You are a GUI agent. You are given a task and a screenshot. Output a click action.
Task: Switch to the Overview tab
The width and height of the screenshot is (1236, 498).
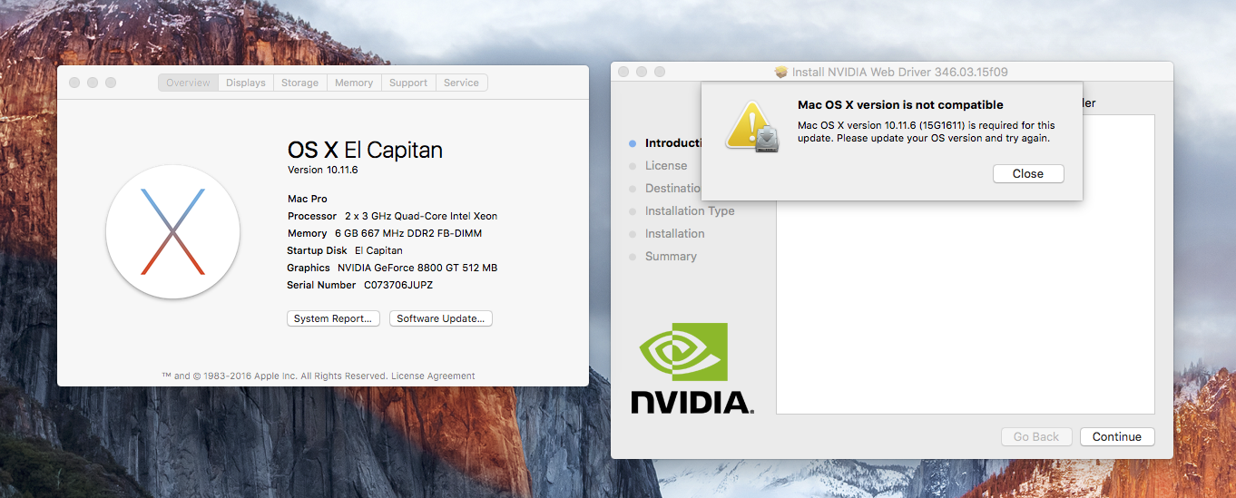click(188, 83)
